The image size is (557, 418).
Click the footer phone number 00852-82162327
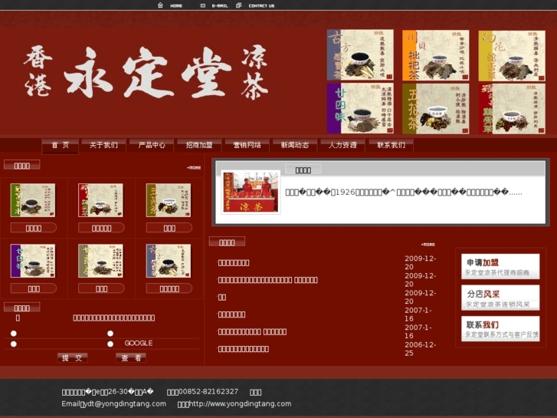(208, 392)
